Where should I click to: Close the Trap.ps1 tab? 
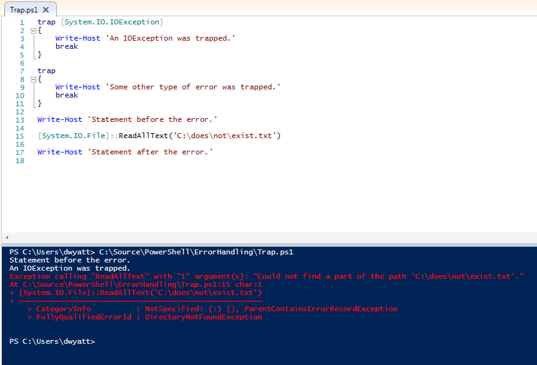click(46, 10)
